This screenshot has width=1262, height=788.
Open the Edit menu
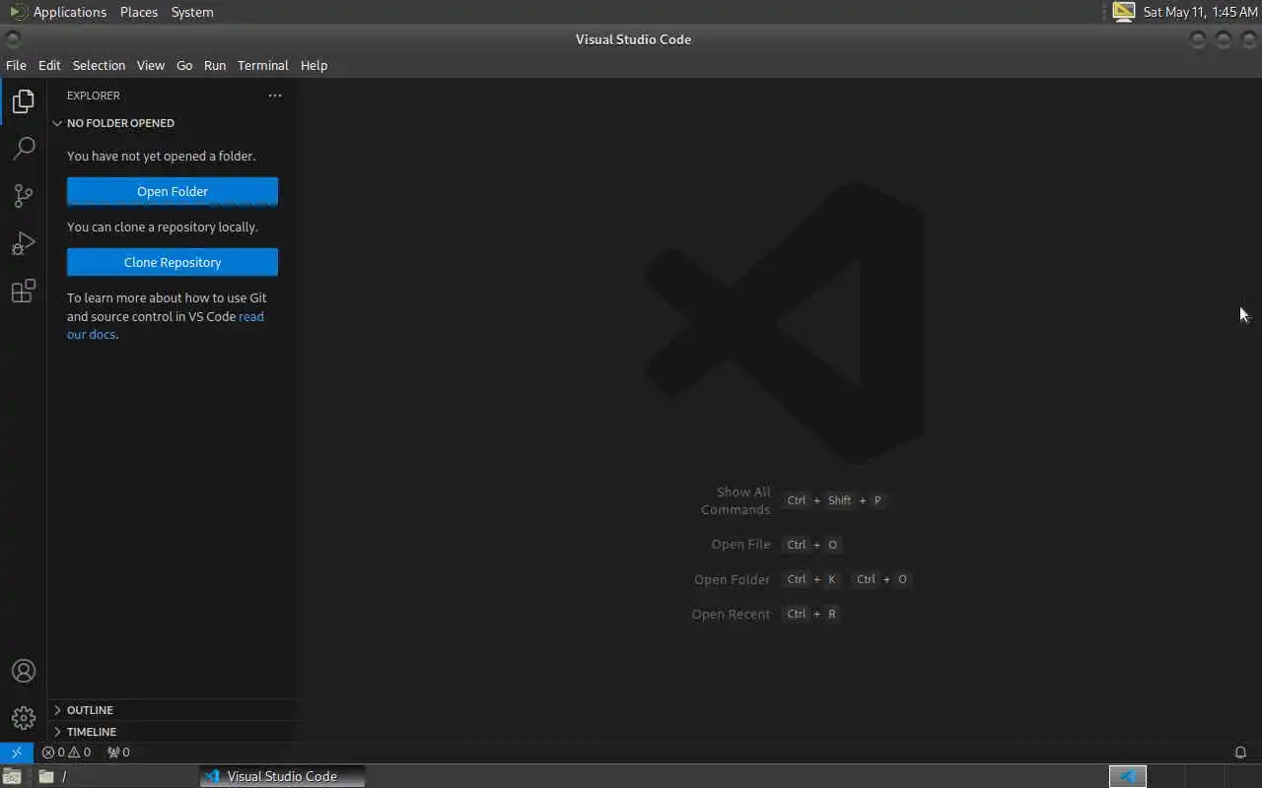pos(49,65)
